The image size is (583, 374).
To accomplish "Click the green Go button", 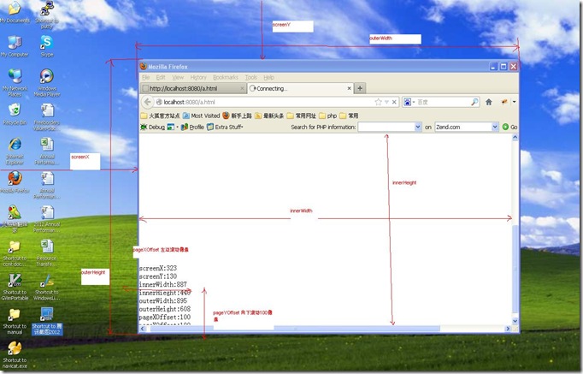I will click(x=509, y=127).
